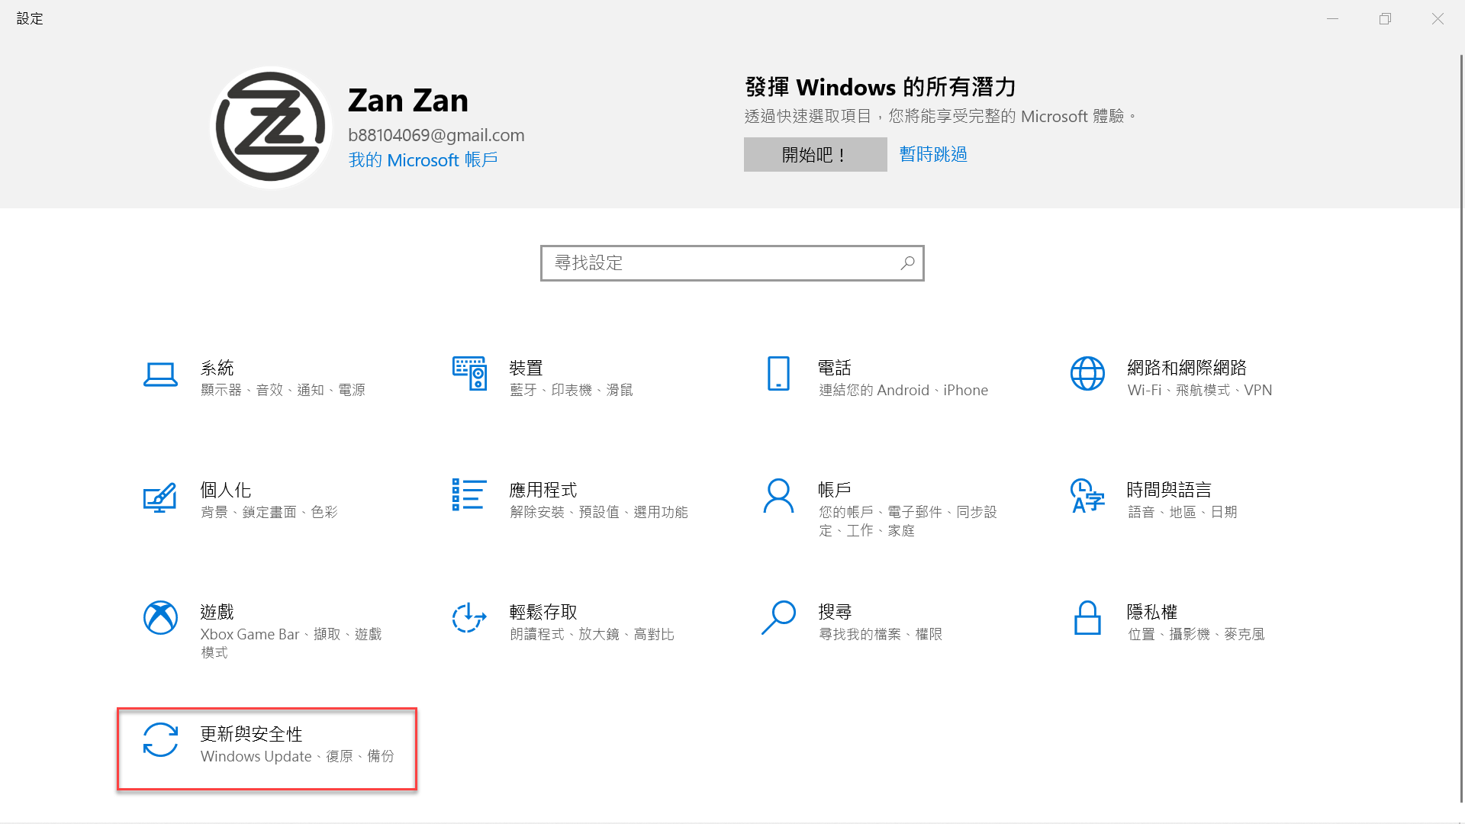
Task: Go to the 搜尋 settings title
Action: 835,612
